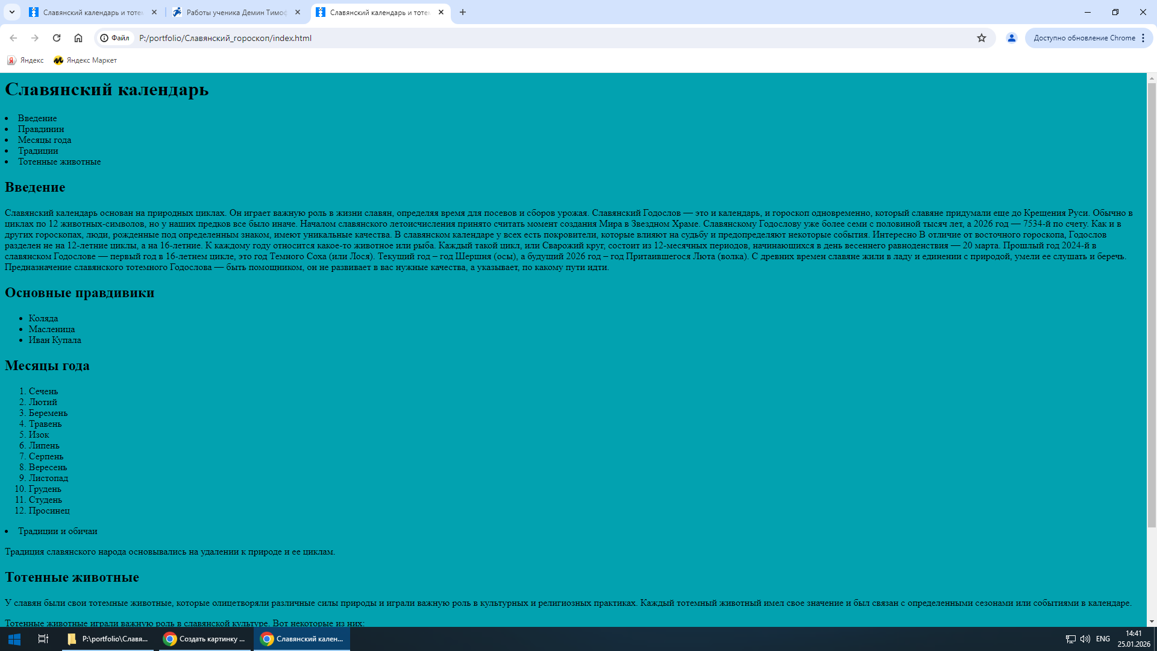Switch to Работы ученика Демин tab

pos(235,12)
